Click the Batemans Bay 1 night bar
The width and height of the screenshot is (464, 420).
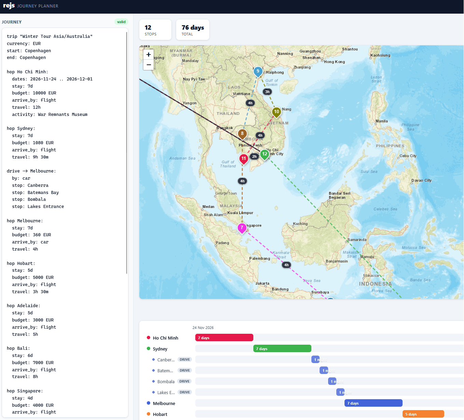click(x=324, y=371)
